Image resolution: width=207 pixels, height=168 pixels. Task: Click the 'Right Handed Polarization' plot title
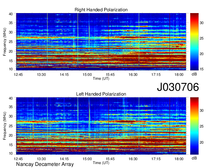coord(101,10)
